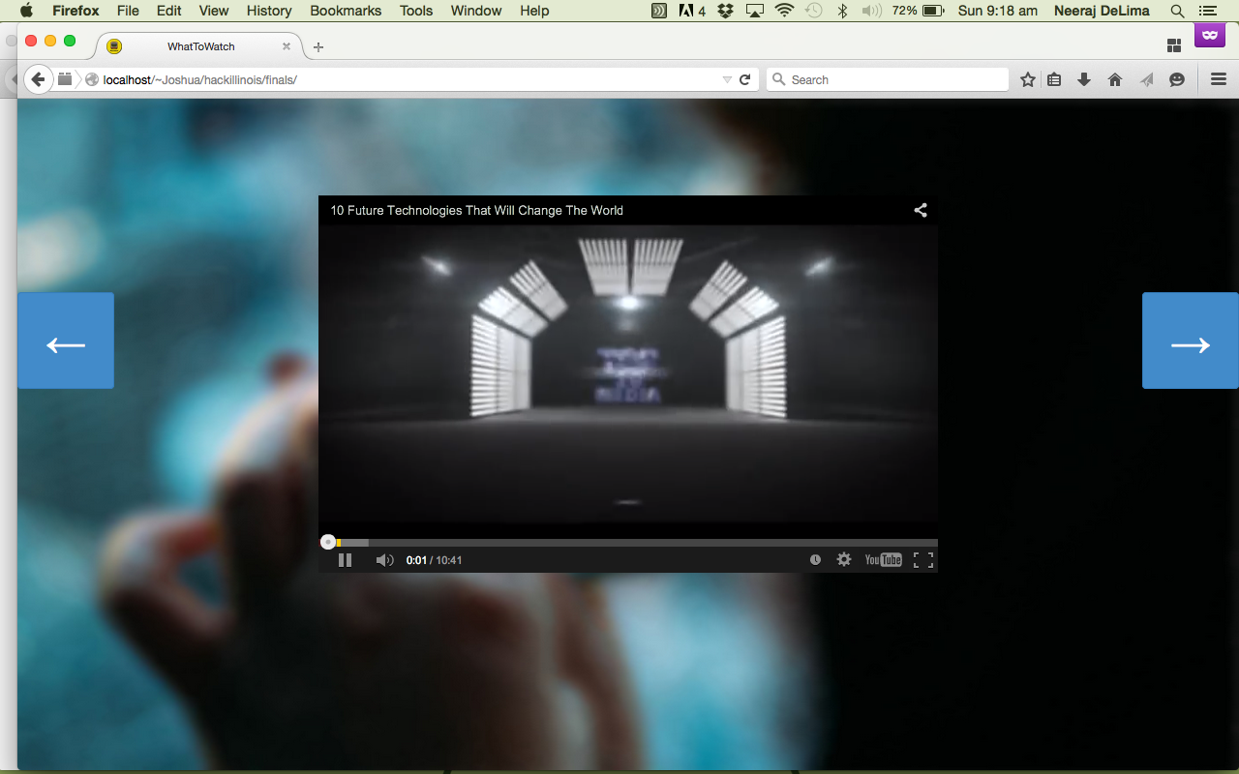
Task: Click the Neeraj DeLima user name
Action: point(1103,11)
